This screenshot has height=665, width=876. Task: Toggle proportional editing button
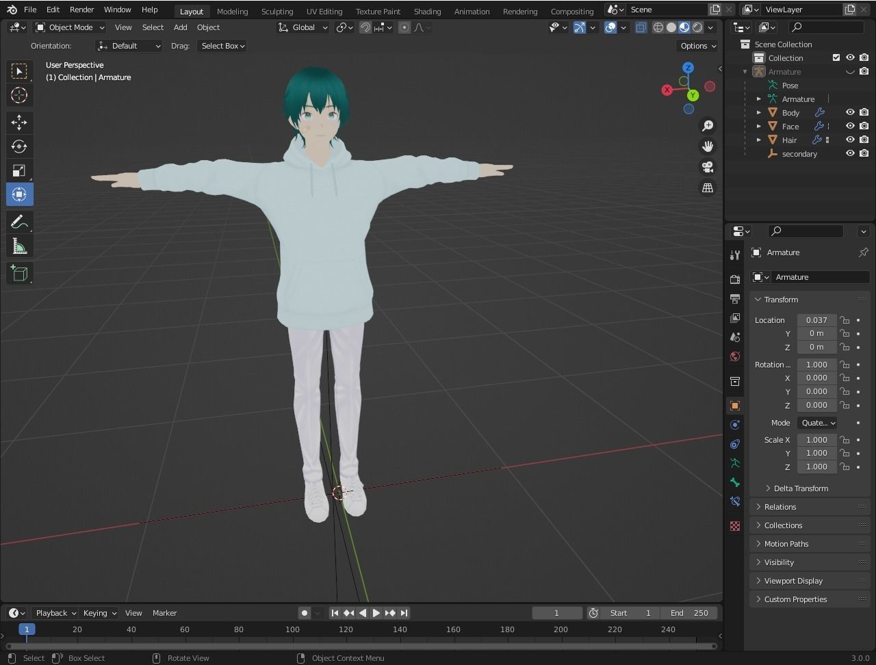point(404,27)
